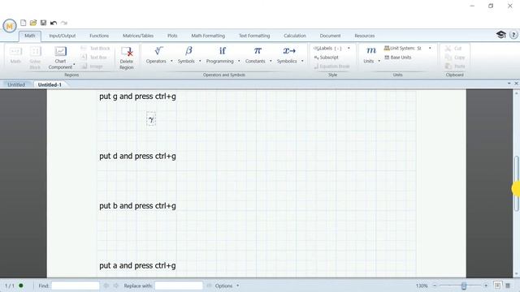Screen dimensions: 520x292
Task: Insert a Math region
Action: [x=15, y=55]
